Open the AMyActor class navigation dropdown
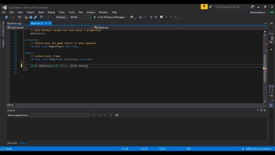The width and height of the screenshot is (275, 155). point(137,28)
